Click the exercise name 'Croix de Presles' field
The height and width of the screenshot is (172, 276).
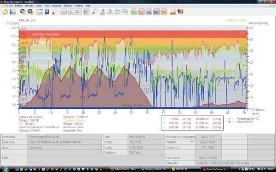tap(64, 142)
